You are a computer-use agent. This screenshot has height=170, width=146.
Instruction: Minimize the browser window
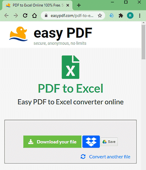tap(112, 2)
